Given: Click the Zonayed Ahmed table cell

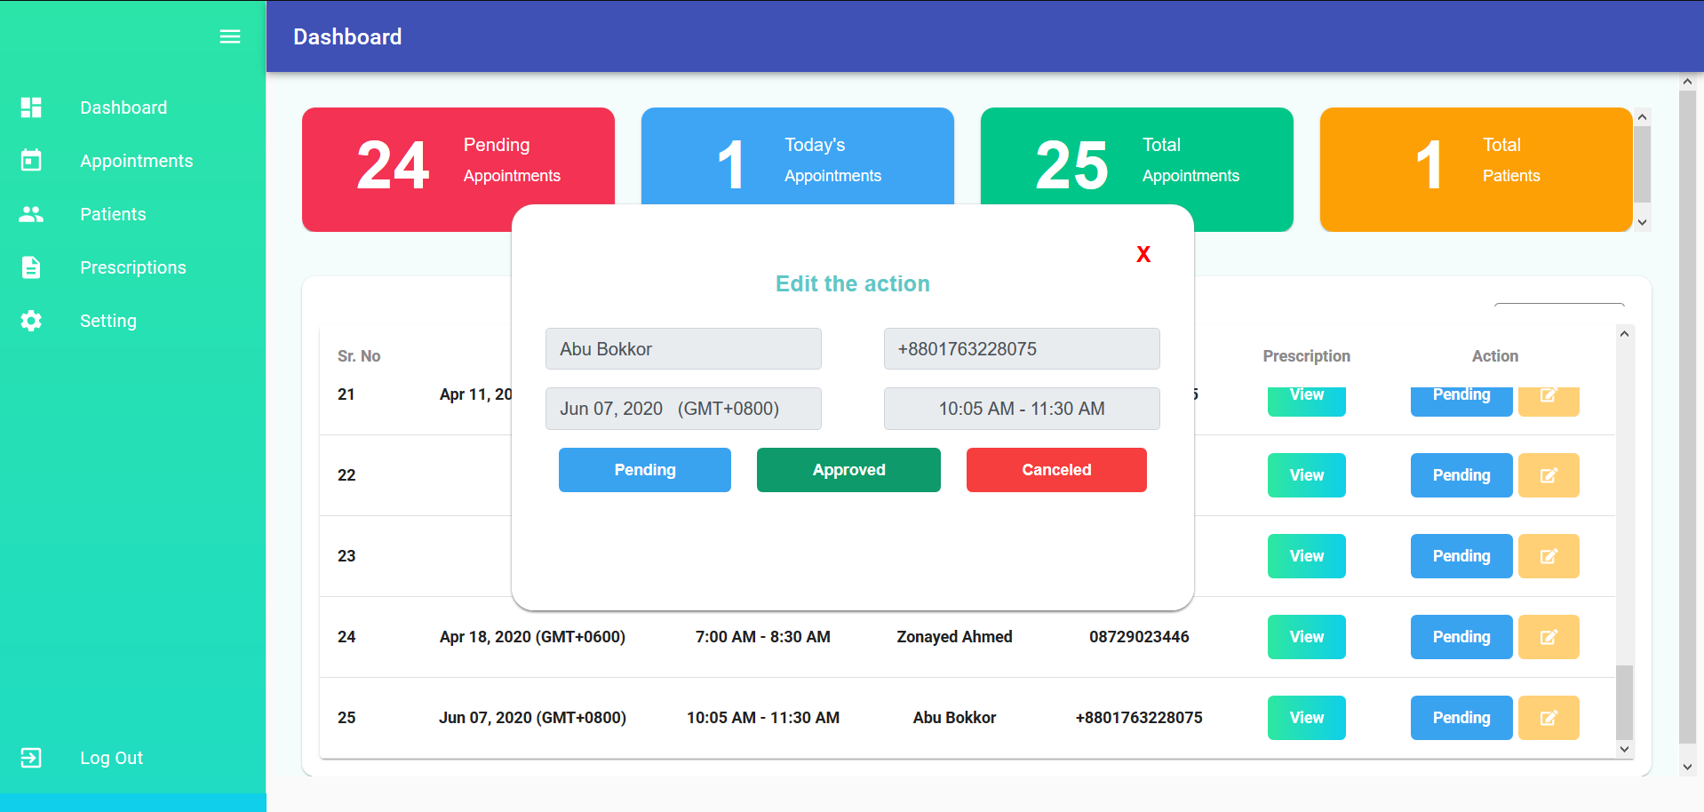Looking at the screenshot, I should coord(954,637).
